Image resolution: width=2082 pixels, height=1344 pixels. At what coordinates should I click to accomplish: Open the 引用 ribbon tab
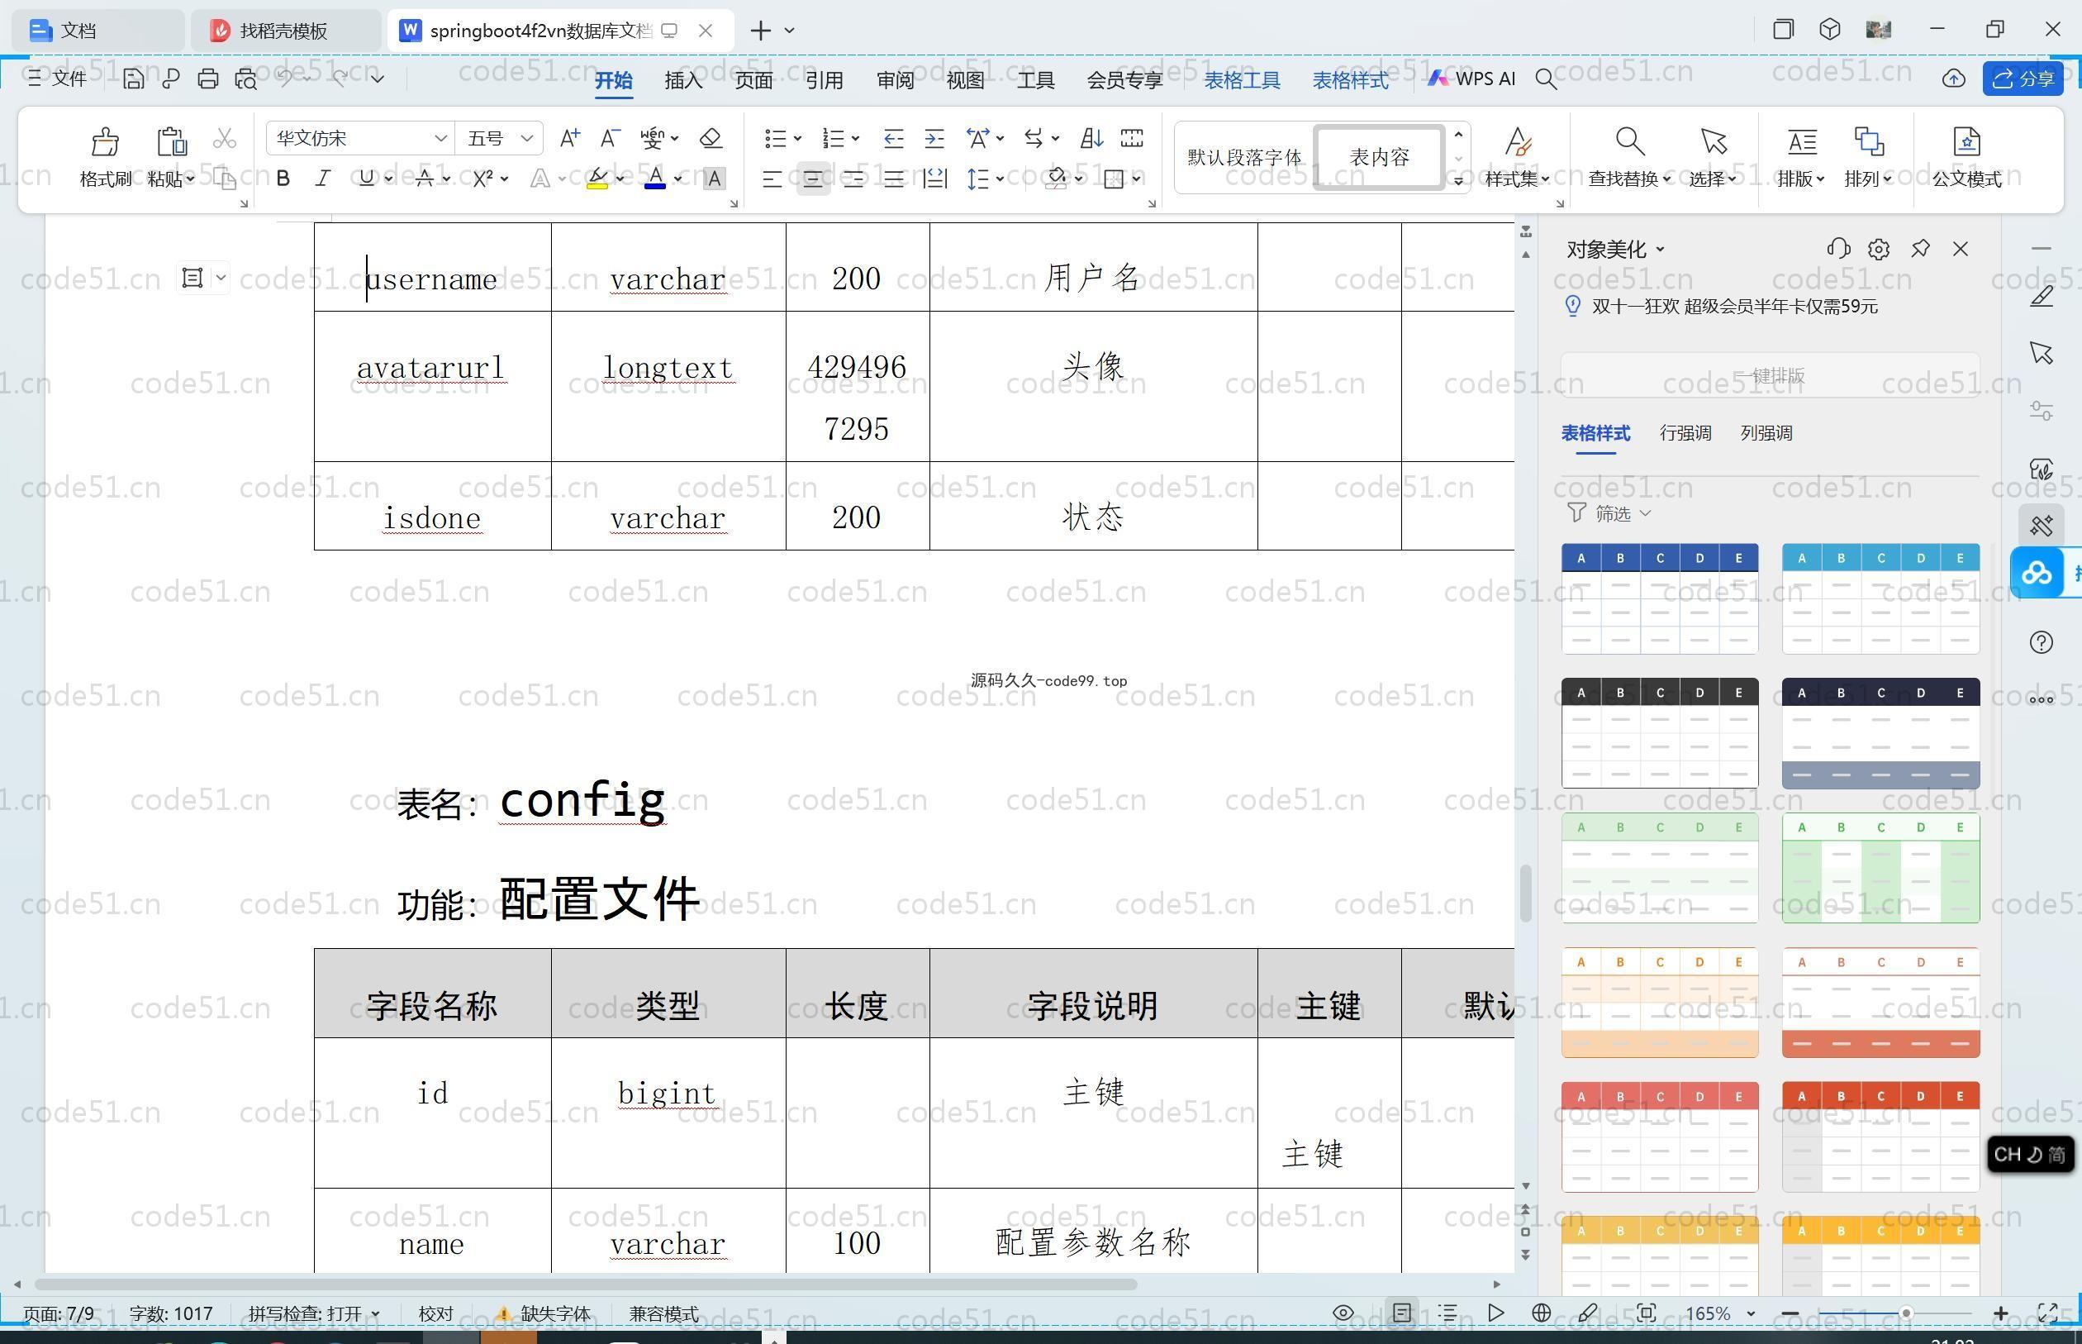point(824,80)
